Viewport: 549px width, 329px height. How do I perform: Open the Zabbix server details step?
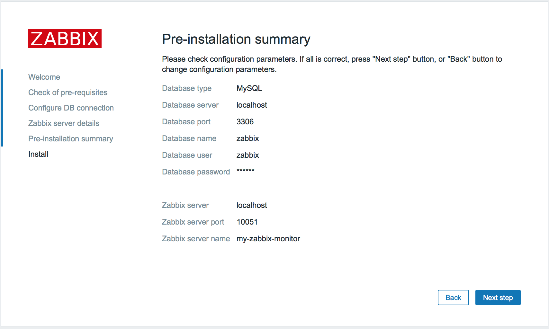click(x=64, y=123)
